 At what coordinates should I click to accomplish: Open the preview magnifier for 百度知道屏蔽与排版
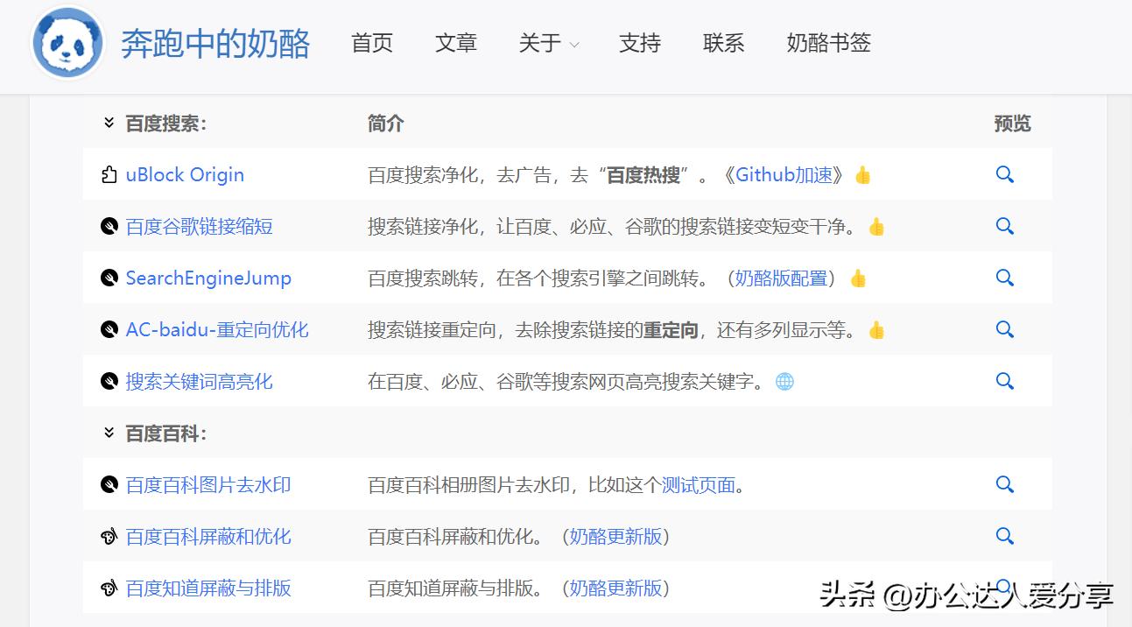pos(1004,588)
